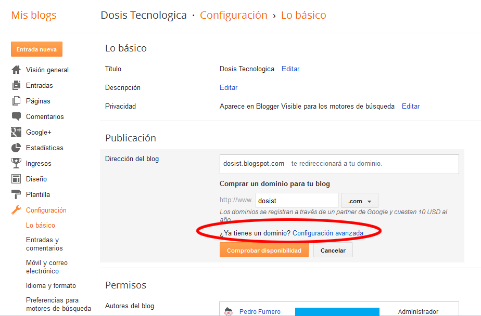The height and width of the screenshot is (316, 481).
Task: Open the .com domain extension dropdown
Action: point(360,201)
